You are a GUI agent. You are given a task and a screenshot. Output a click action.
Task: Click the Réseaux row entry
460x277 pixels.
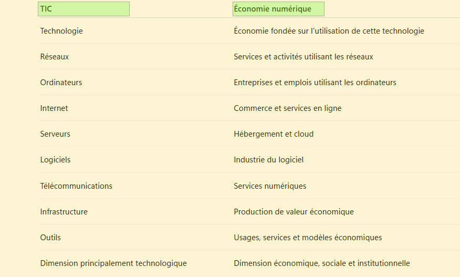pos(54,57)
